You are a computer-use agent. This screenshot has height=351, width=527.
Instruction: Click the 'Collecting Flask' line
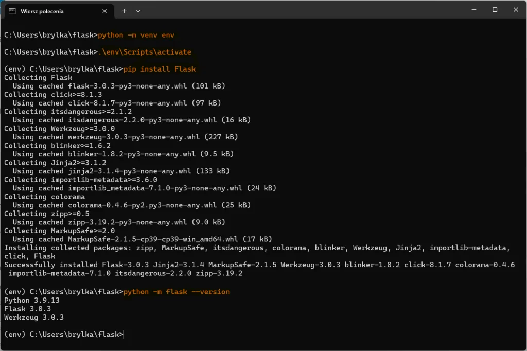(38, 78)
